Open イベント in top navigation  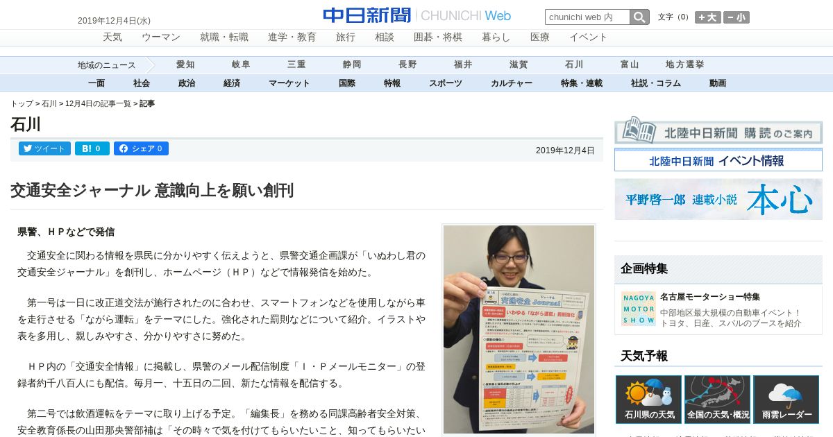[589, 37]
